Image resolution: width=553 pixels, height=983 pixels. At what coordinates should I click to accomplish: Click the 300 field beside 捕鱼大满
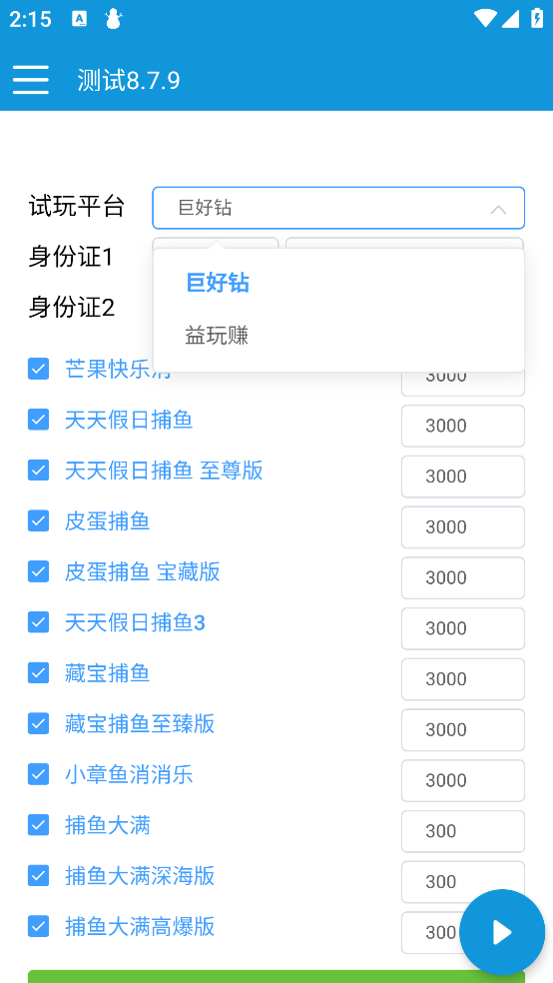tap(463, 831)
